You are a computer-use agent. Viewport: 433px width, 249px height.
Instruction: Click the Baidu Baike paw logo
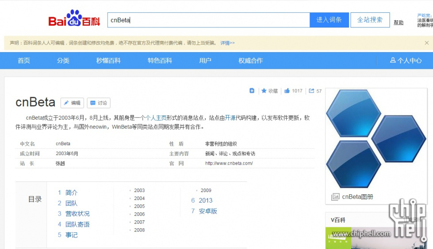[74, 18]
